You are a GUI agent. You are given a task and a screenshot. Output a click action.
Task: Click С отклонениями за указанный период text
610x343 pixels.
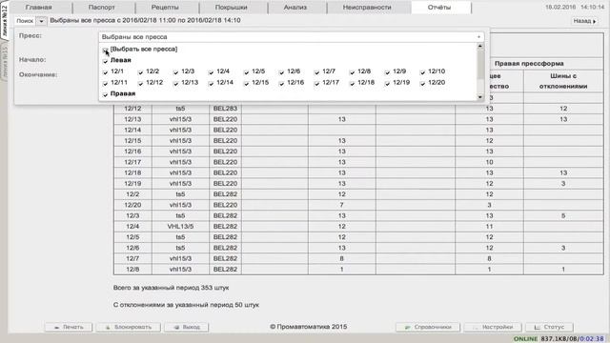[x=187, y=305]
